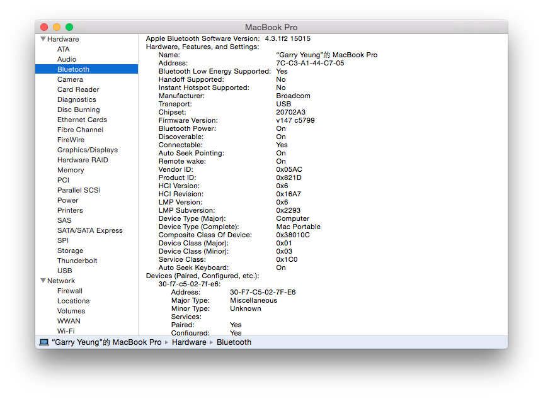Click the name value Garry Yeung MacBook Pro
This screenshot has width=543, height=399.
click(326, 55)
